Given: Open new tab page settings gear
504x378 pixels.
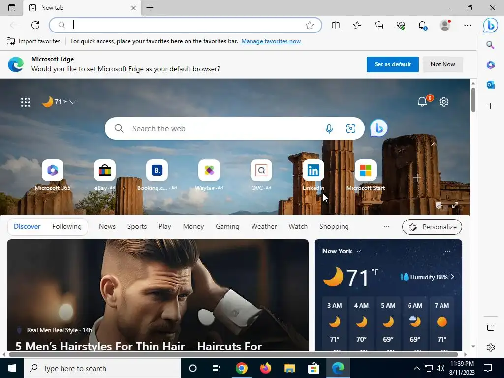Looking at the screenshot, I should pos(444,102).
